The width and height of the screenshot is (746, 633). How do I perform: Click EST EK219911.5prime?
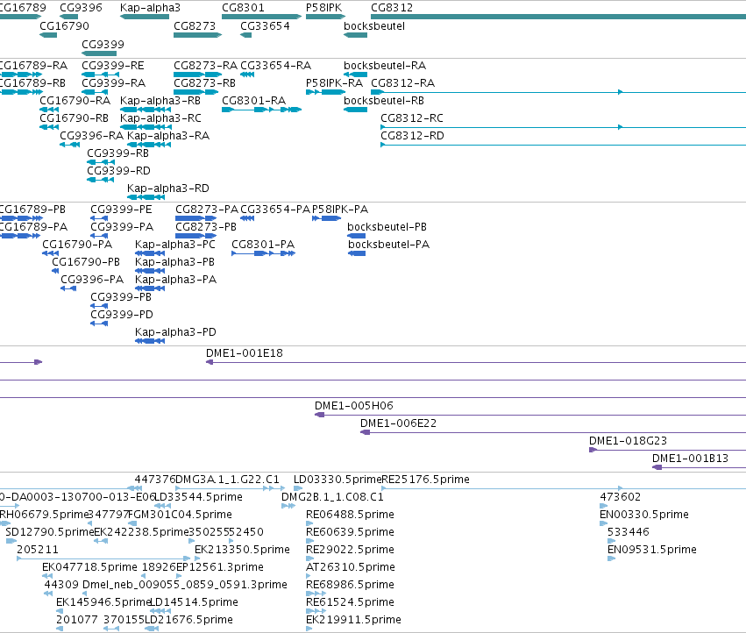point(353,620)
